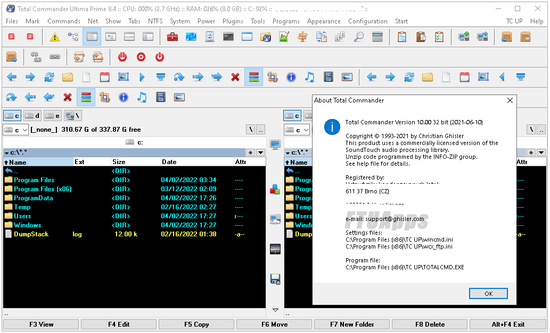The image size is (550, 333).
Task: Open right panel directory history arrow
Action: (x=541, y=152)
